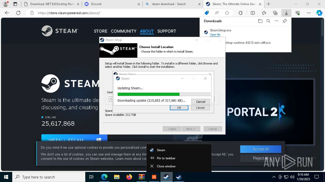Cancel the Updating Steam download

pos(201,102)
